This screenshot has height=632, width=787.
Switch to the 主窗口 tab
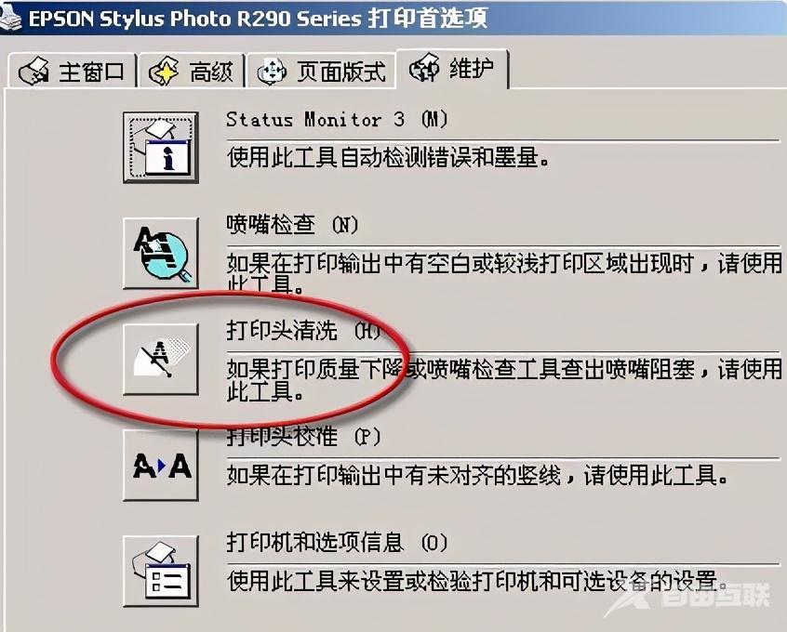point(72,71)
